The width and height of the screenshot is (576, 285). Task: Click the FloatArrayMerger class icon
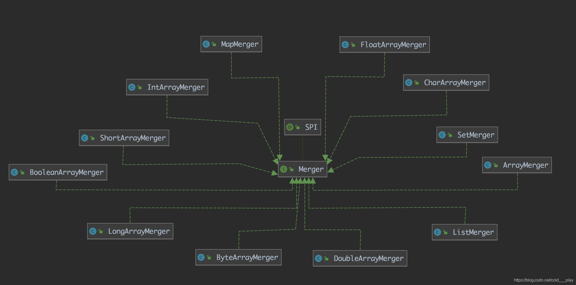tap(345, 45)
